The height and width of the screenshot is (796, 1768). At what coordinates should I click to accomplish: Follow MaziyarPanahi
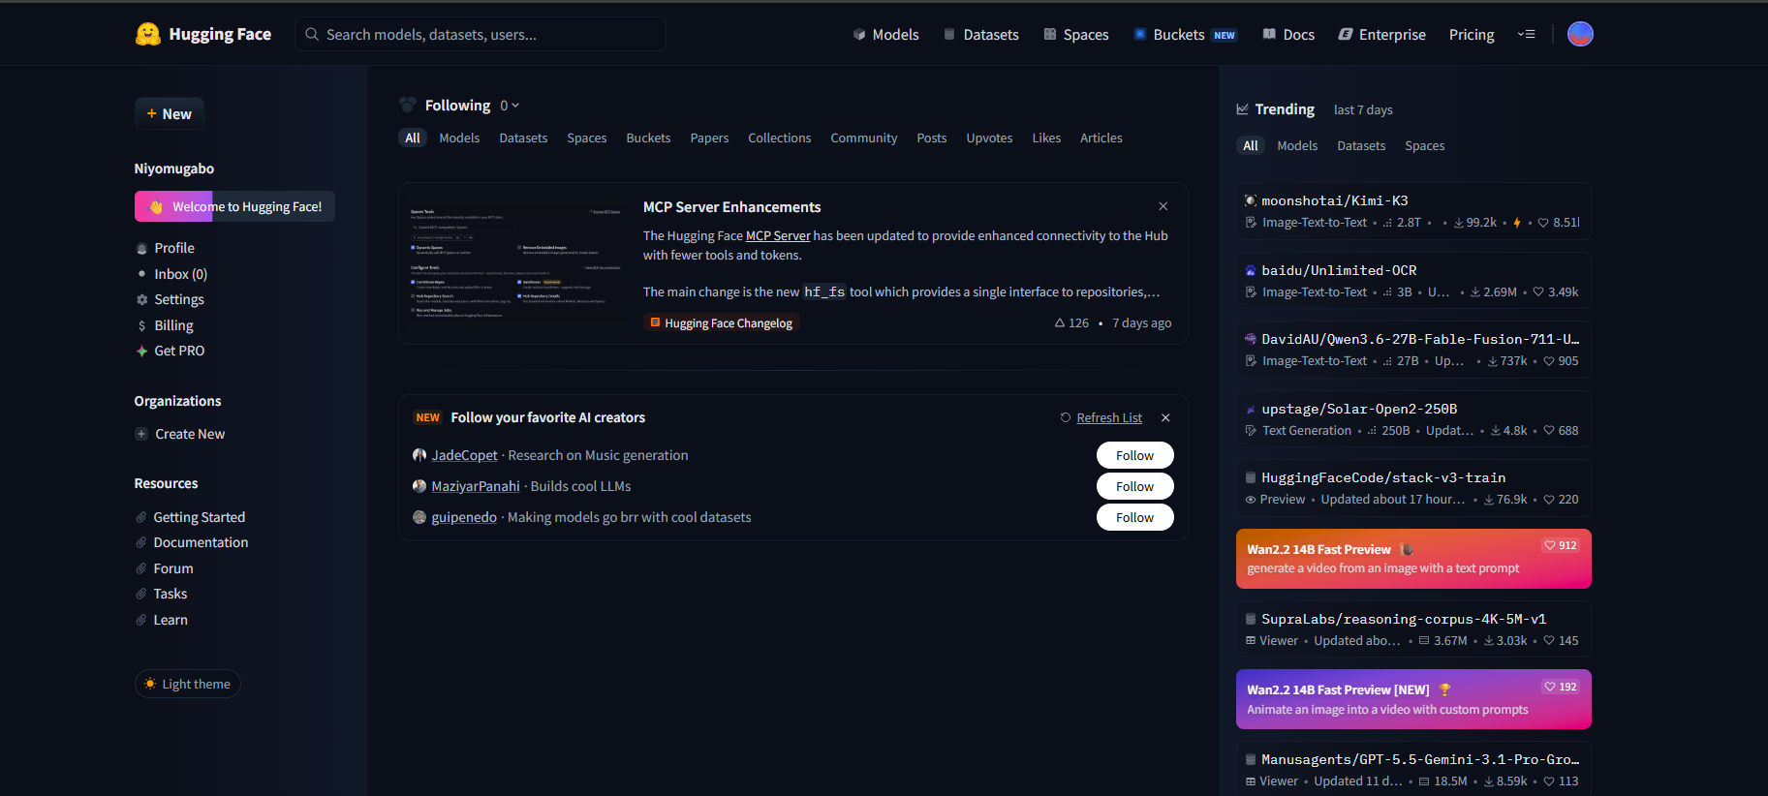coord(1134,486)
